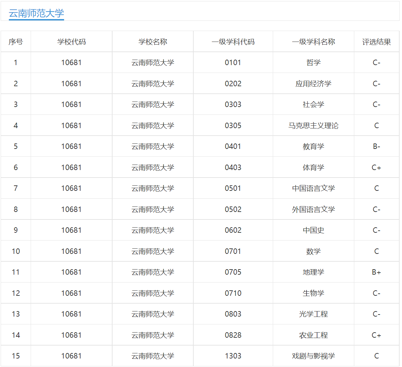
Task: Click the C+ result for 农业工程
Action: (x=376, y=335)
